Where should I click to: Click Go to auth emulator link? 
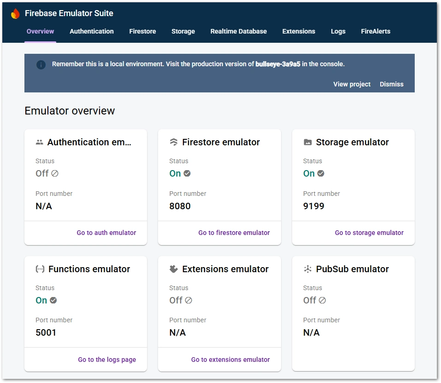coord(106,233)
